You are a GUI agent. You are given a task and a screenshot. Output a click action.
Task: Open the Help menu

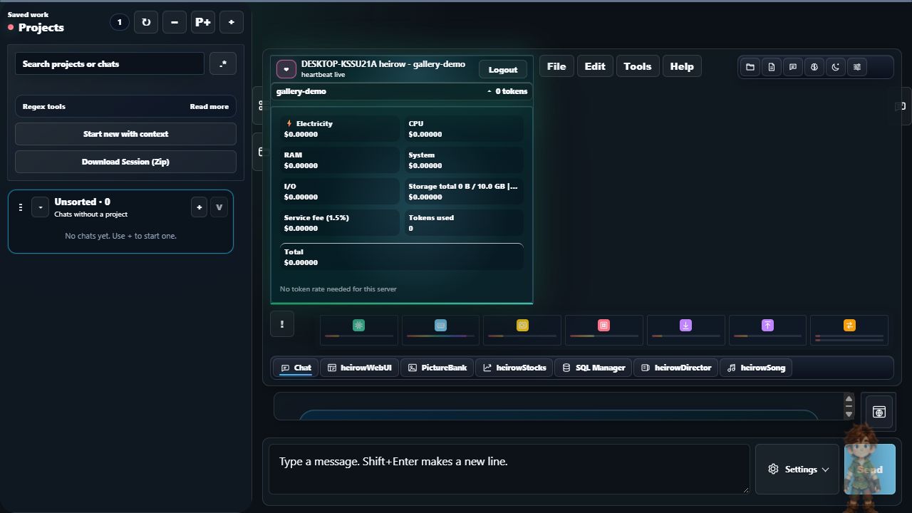[682, 66]
